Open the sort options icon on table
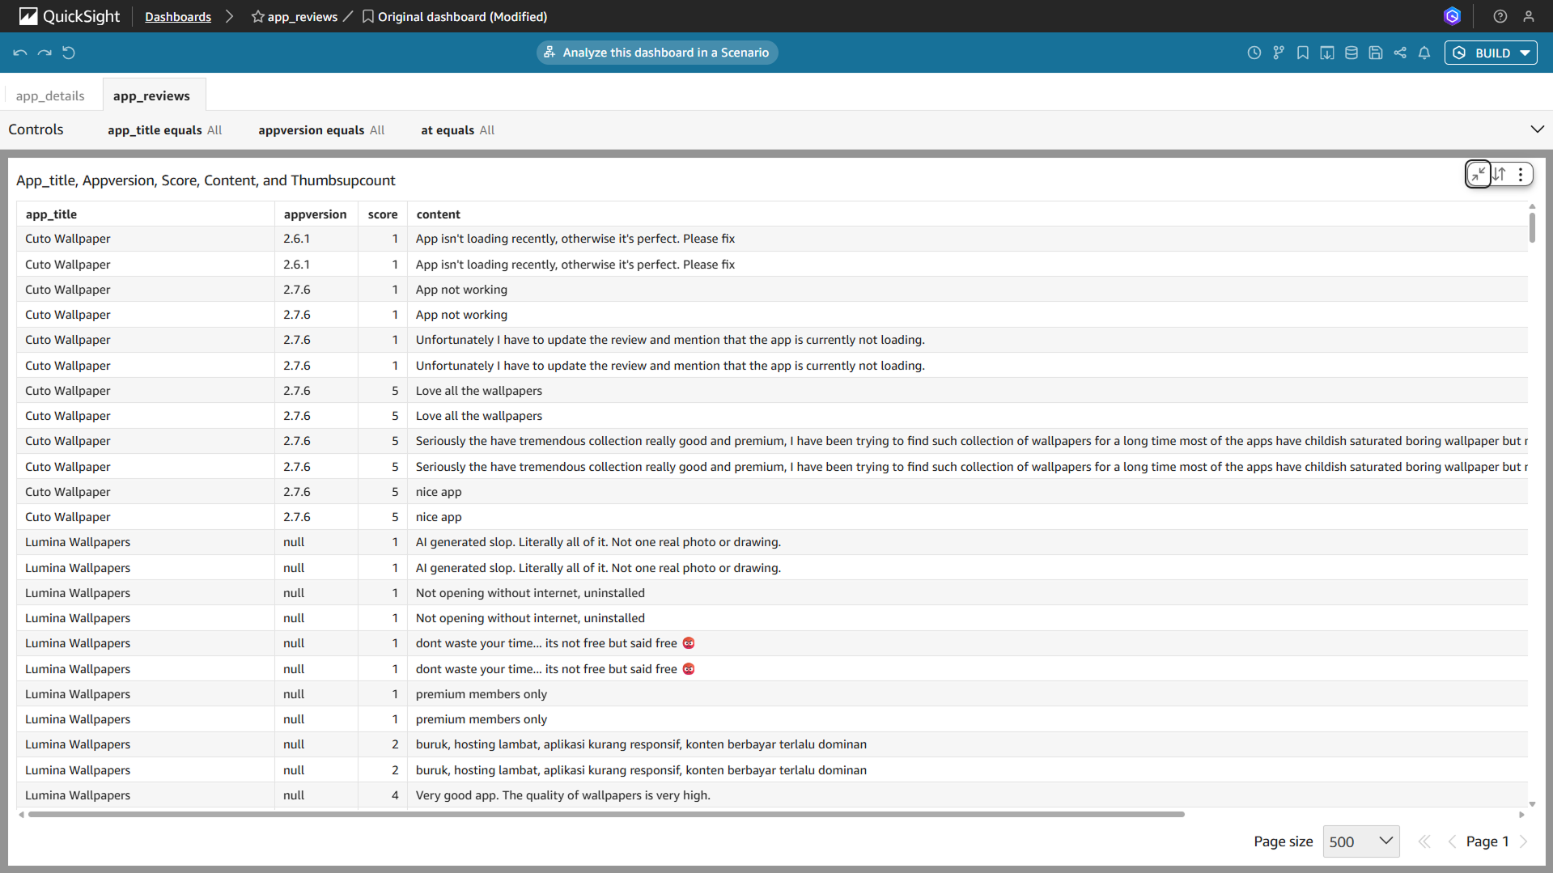Viewport: 1553px width, 873px height. coord(1500,174)
